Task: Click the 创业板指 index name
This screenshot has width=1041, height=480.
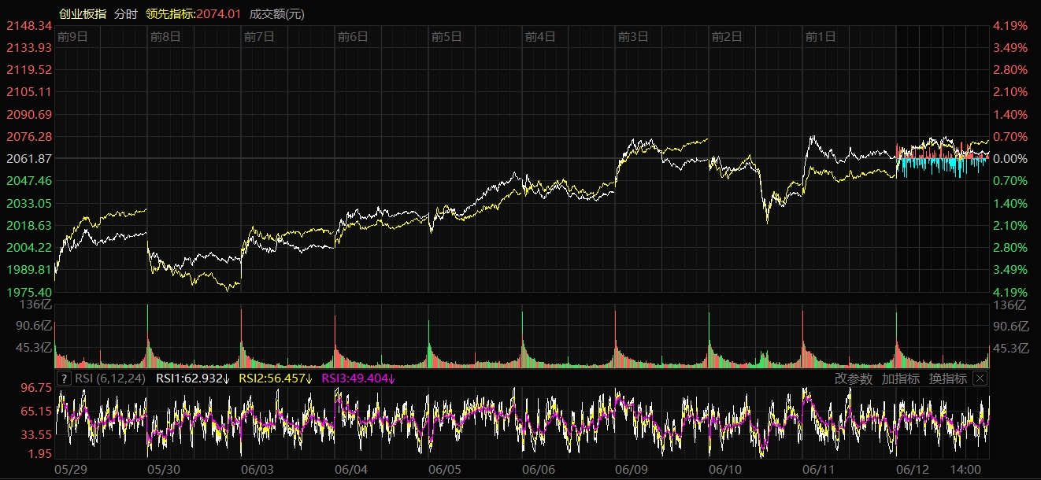Action: [83, 13]
